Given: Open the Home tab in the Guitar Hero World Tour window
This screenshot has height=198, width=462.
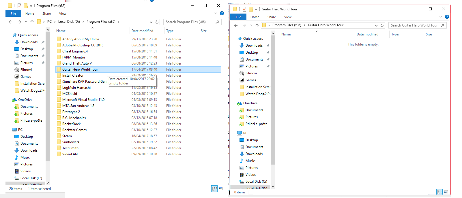Looking at the screenshot, I should click(255, 17).
